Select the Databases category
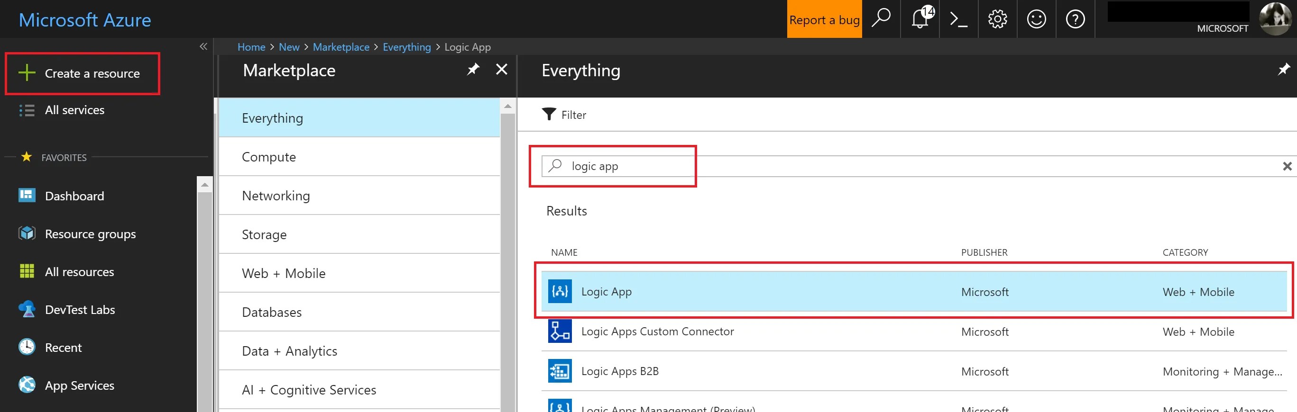Image resolution: width=1297 pixels, height=412 pixels. click(x=359, y=312)
